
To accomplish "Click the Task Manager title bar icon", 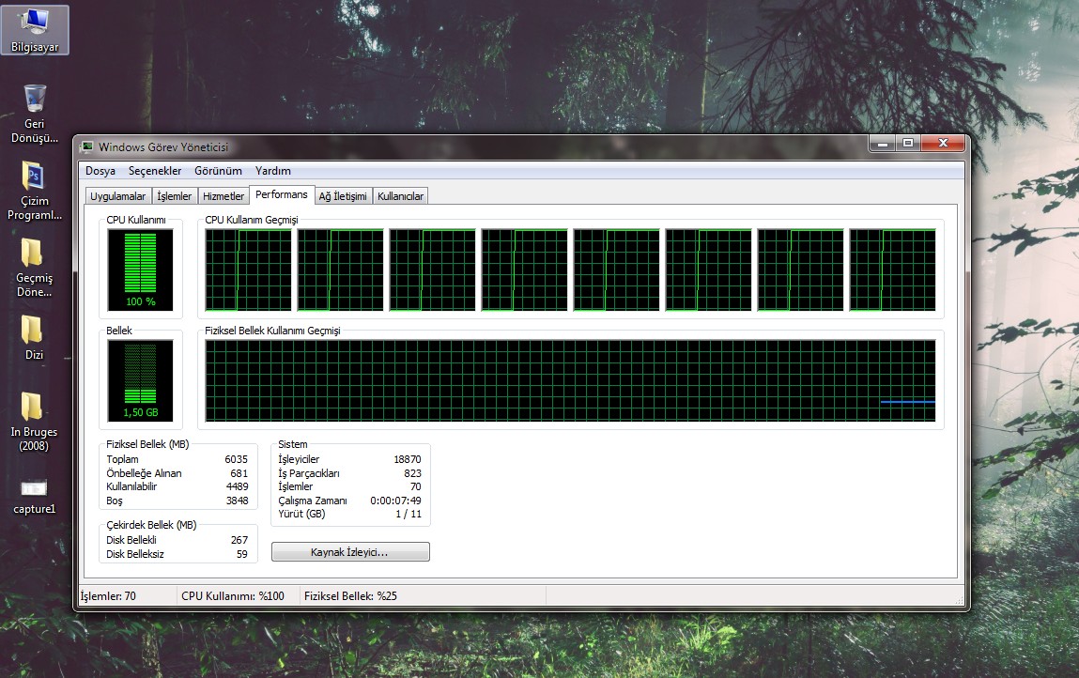I will pos(86,146).
